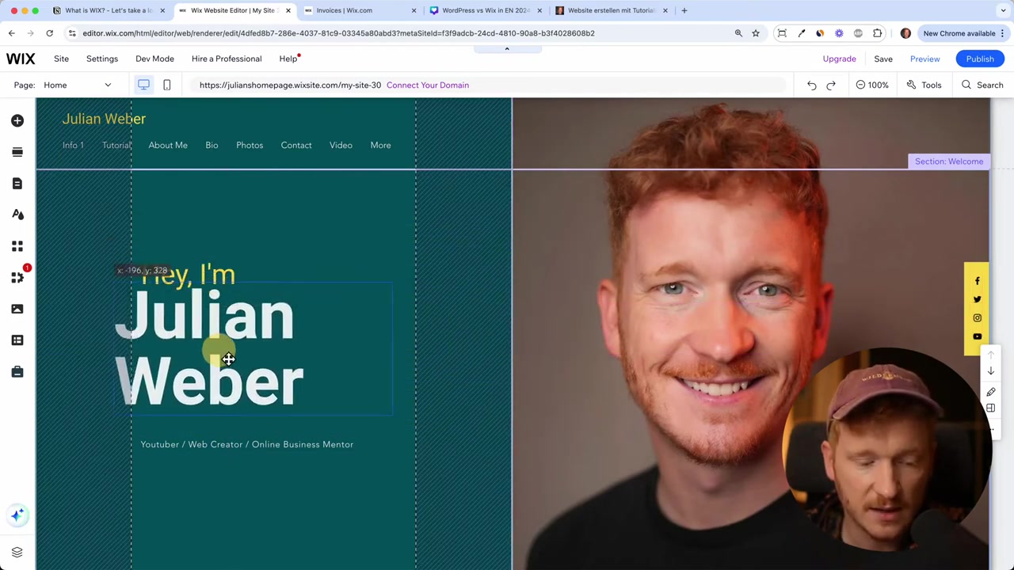Open the Dev Mode menu
The width and height of the screenshot is (1014, 570).
(154, 59)
